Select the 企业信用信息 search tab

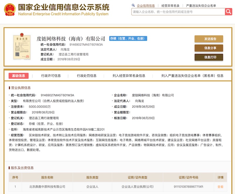tap(146, 6)
